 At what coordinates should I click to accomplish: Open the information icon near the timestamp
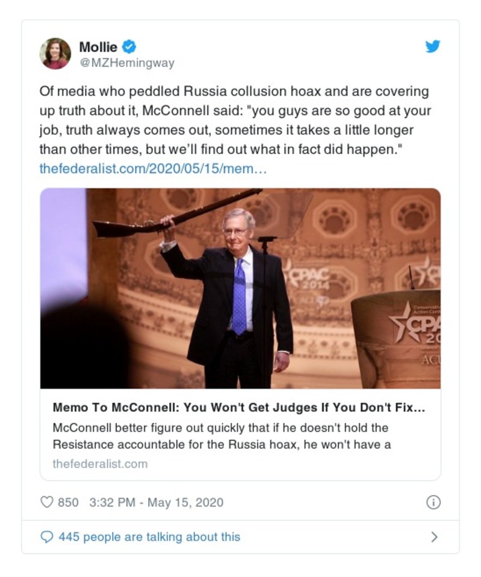435,501
